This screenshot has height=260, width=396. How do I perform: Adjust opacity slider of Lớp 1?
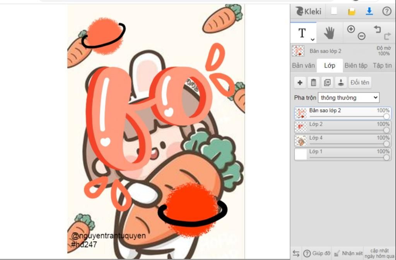[x=386, y=157]
